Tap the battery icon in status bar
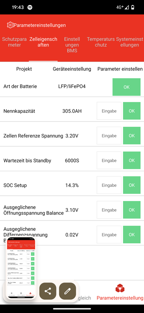The height and width of the screenshot is (313, 144). point(133,7)
